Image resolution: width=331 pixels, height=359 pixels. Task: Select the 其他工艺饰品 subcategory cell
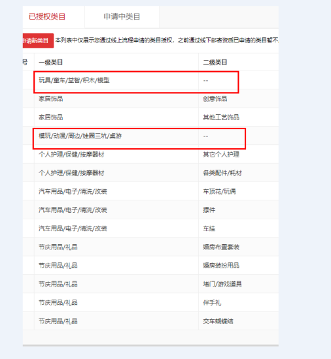[x=221, y=117]
